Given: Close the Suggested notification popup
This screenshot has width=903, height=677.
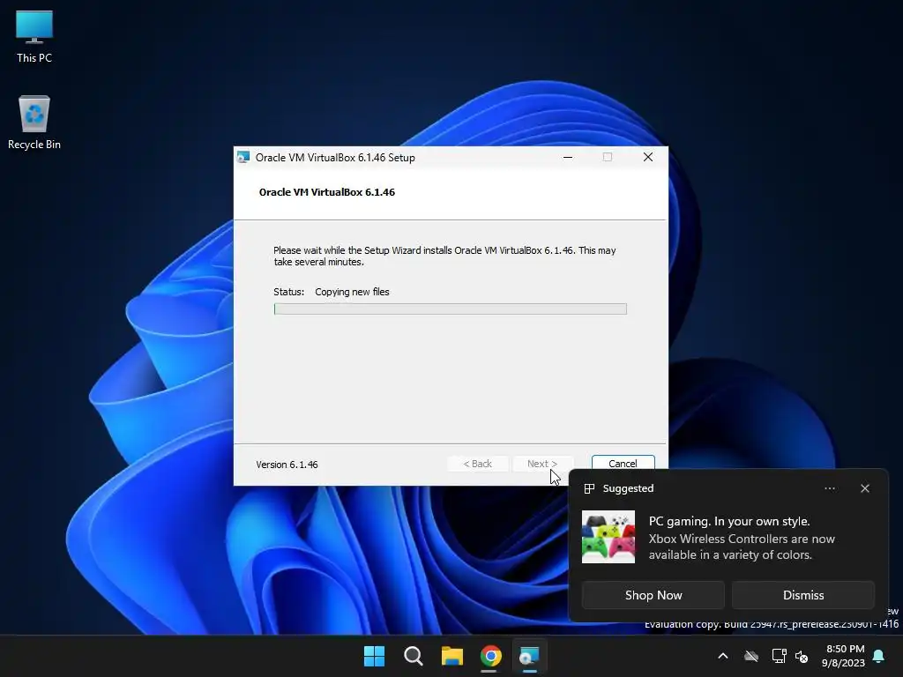Looking at the screenshot, I should coord(865,488).
